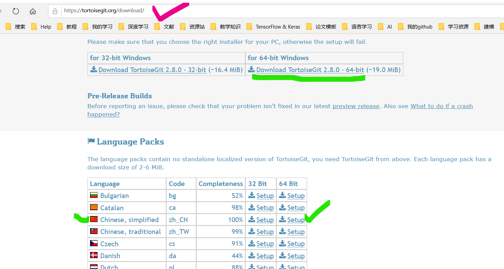The image size is (504, 269).
Task: Click the Pre-Release Builds heading
Action: 119,96
